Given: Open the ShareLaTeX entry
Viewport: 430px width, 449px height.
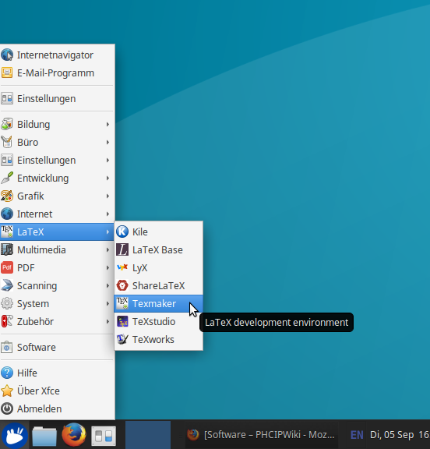Looking at the screenshot, I should (158, 285).
